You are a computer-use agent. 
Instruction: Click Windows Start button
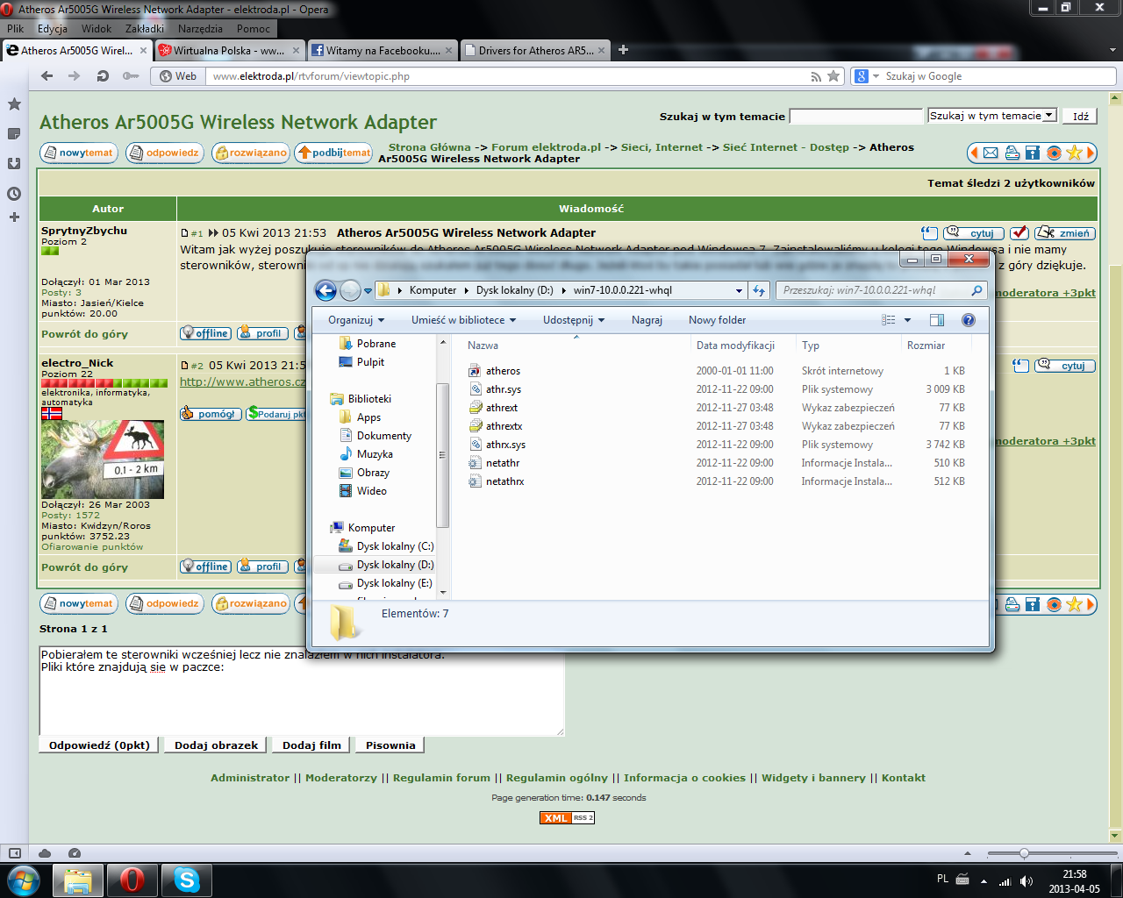[22, 880]
